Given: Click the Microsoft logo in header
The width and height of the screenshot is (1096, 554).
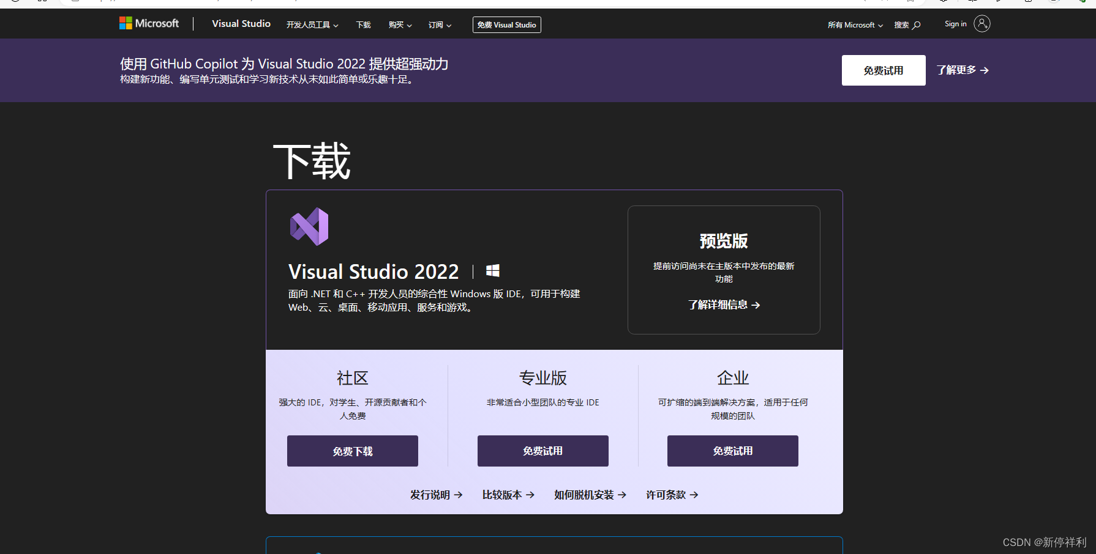Looking at the screenshot, I should pos(149,23).
